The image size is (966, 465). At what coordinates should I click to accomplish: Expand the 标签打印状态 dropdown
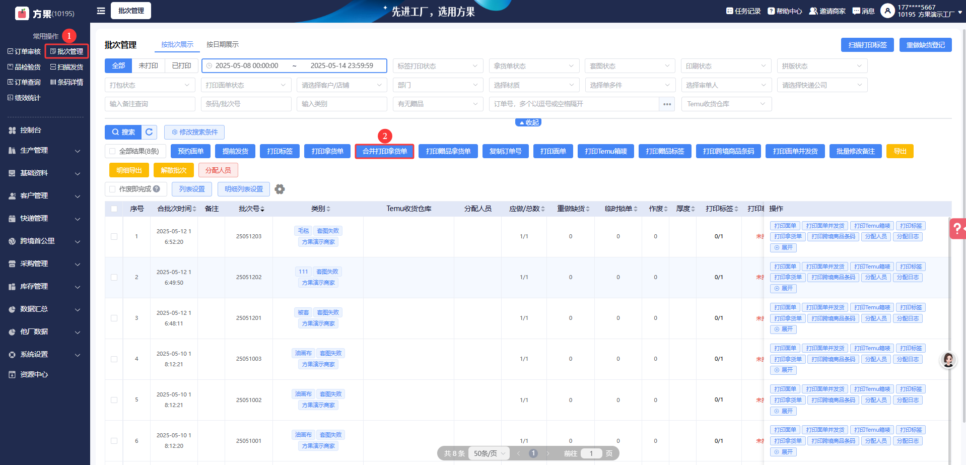437,66
